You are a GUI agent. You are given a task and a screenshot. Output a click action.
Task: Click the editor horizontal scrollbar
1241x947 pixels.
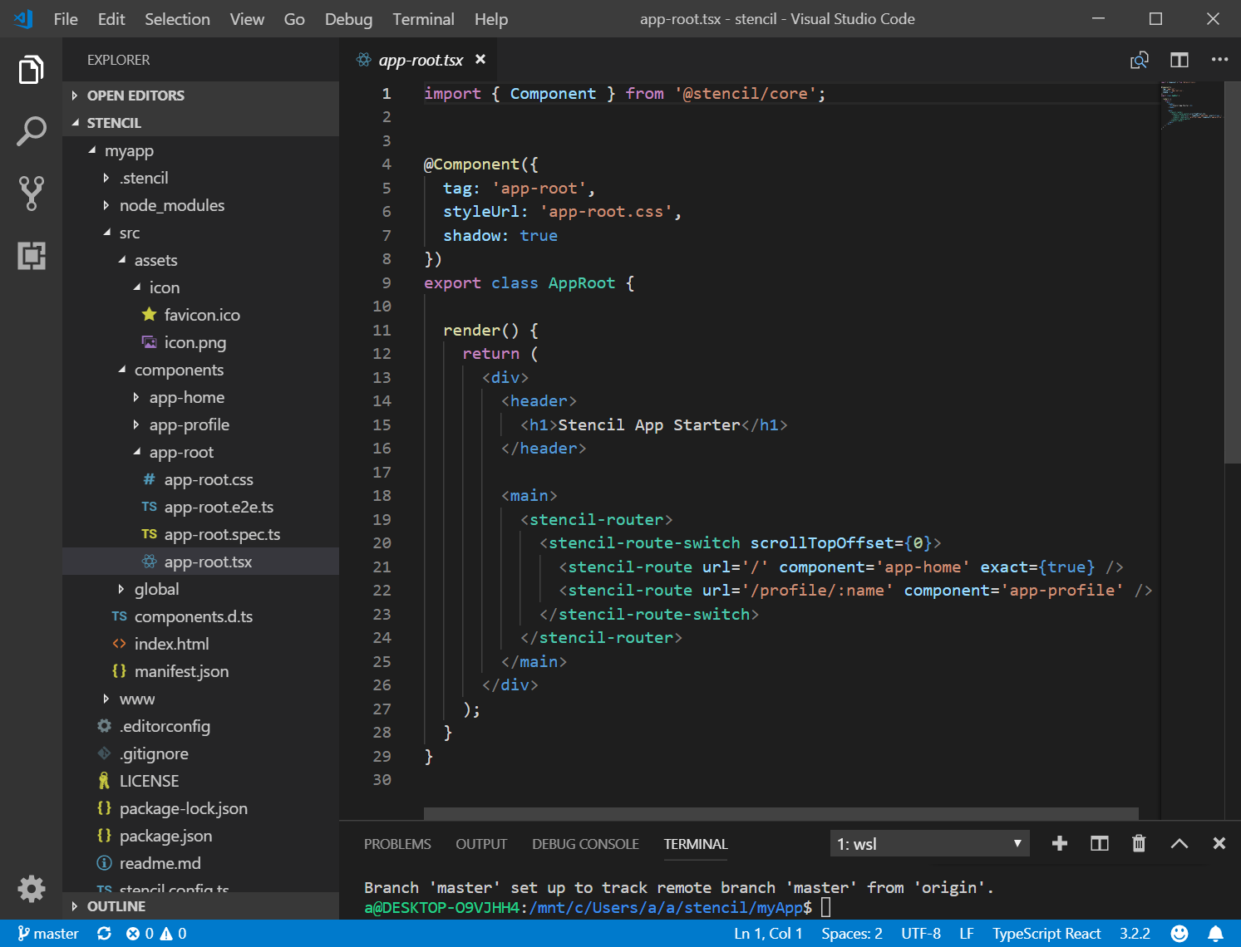[781, 813]
